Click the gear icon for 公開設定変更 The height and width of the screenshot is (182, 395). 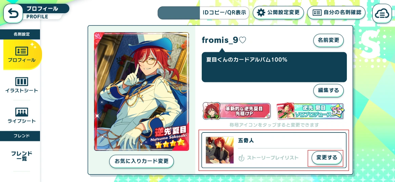click(261, 13)
